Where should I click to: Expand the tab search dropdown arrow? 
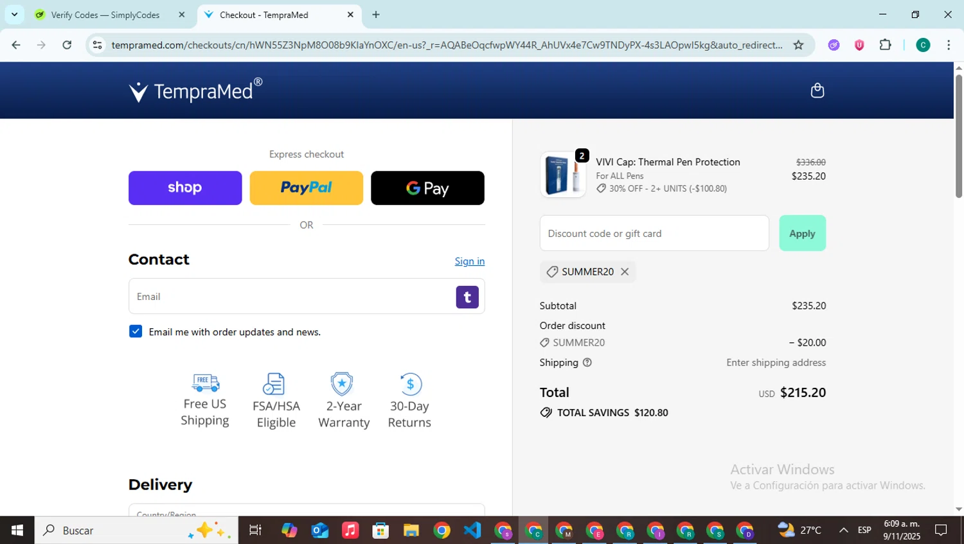14,14
